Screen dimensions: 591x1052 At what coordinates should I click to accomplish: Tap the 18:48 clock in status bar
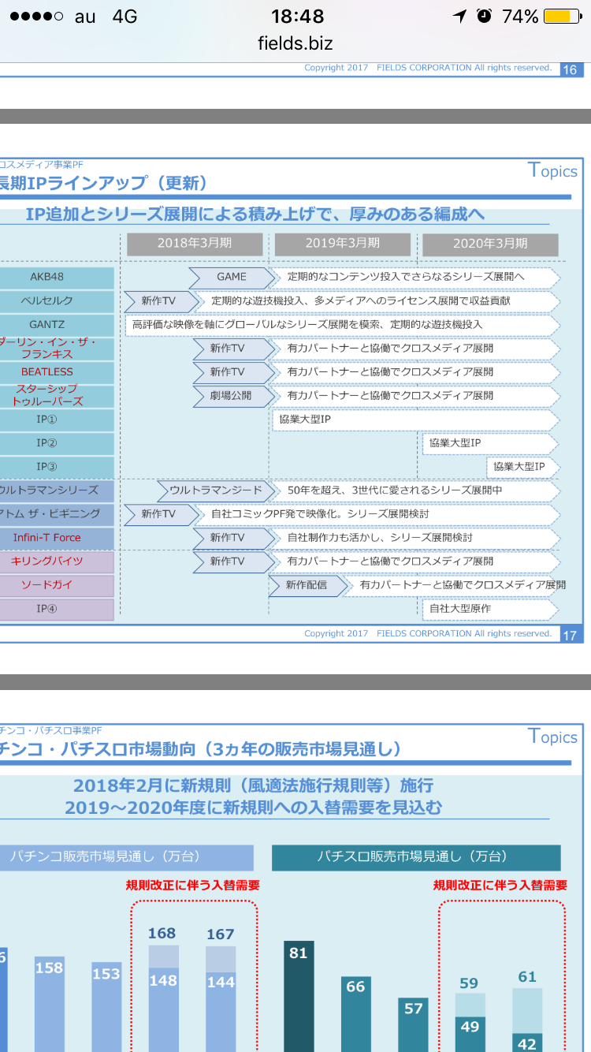point(296,17)
